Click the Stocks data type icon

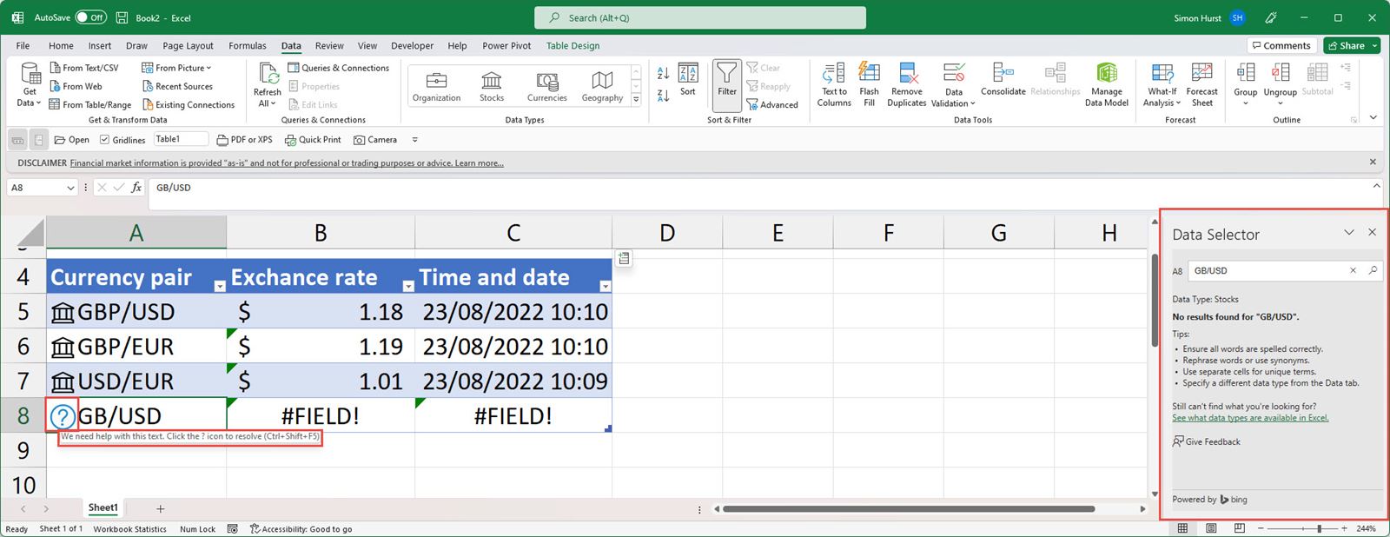pyautogui.click(x=492, y=82)
